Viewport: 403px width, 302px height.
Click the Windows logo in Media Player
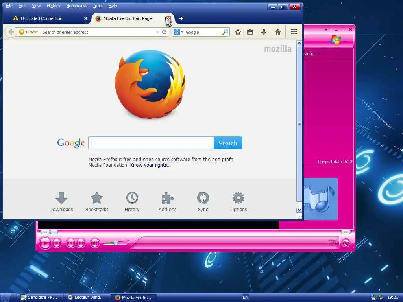point(336,41)
